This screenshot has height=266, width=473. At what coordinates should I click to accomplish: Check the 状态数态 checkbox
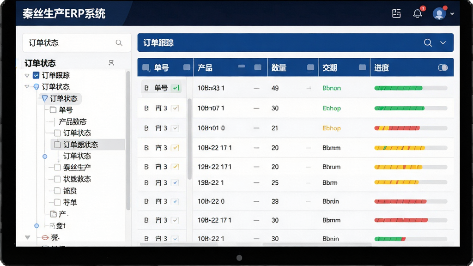(x=57, y=179)
